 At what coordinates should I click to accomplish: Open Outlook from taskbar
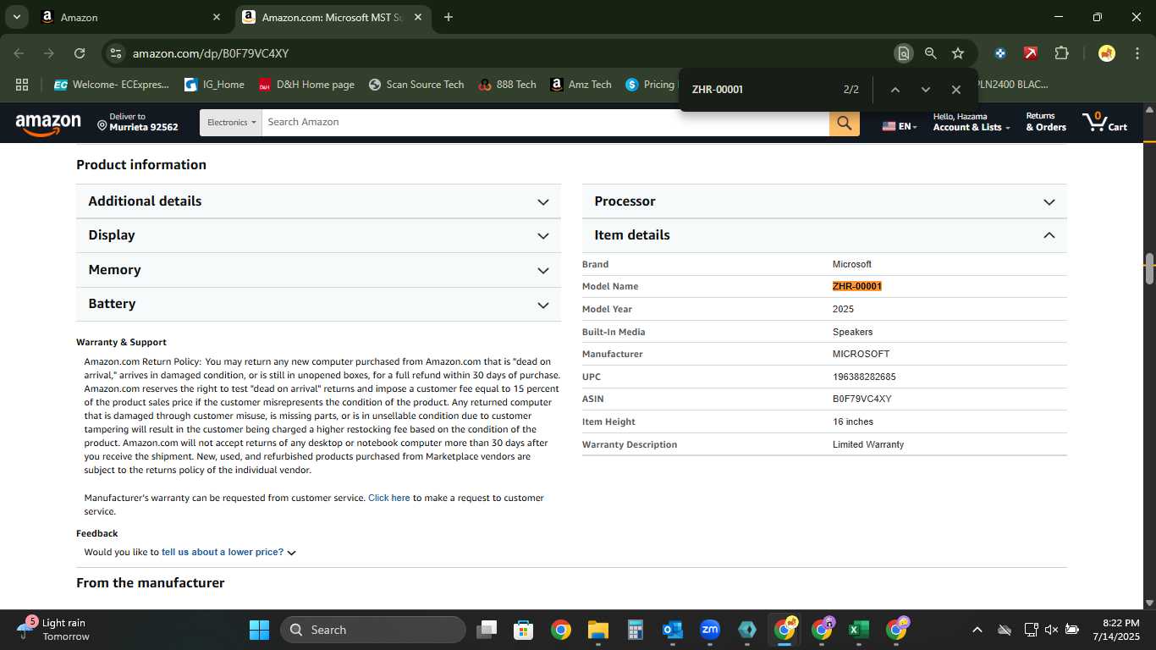click(673, 630)
